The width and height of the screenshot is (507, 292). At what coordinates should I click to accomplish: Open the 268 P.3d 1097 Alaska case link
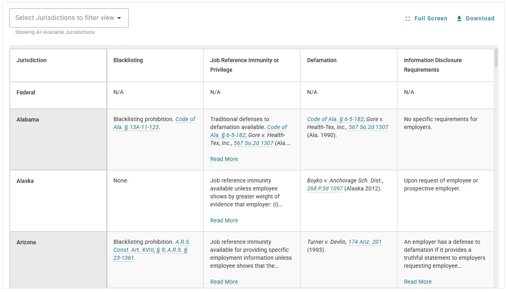[x=325, y=188]
